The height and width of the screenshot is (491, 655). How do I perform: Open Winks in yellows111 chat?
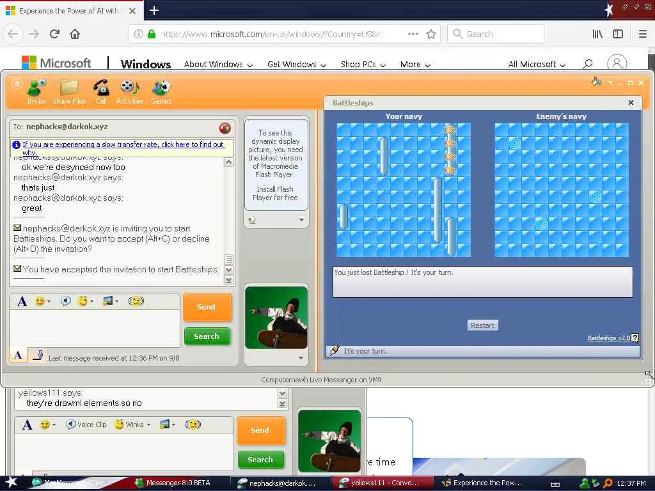(129, 425)
